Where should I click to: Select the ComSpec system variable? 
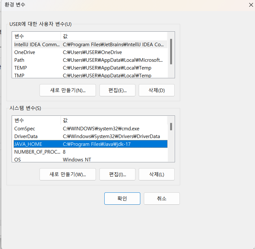click(x=90, y=129)
